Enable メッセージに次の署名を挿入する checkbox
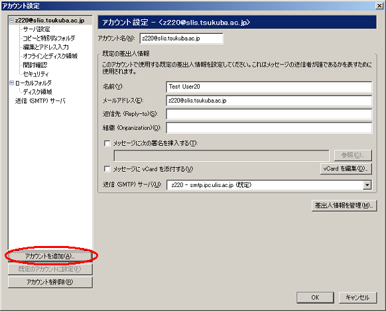Viewport: 386px width, 311px height. pyautogui.click(x=107, y=143)
